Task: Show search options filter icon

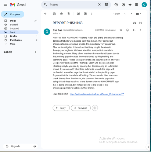Action: [x=106, y=5]
